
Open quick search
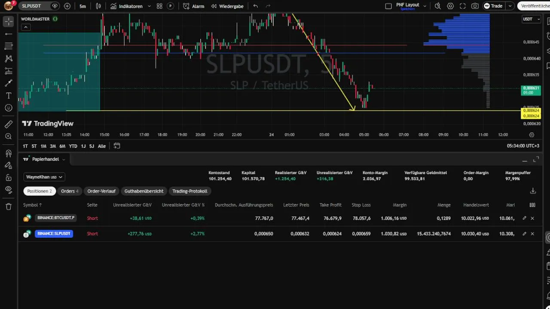(x=438, y=6)
